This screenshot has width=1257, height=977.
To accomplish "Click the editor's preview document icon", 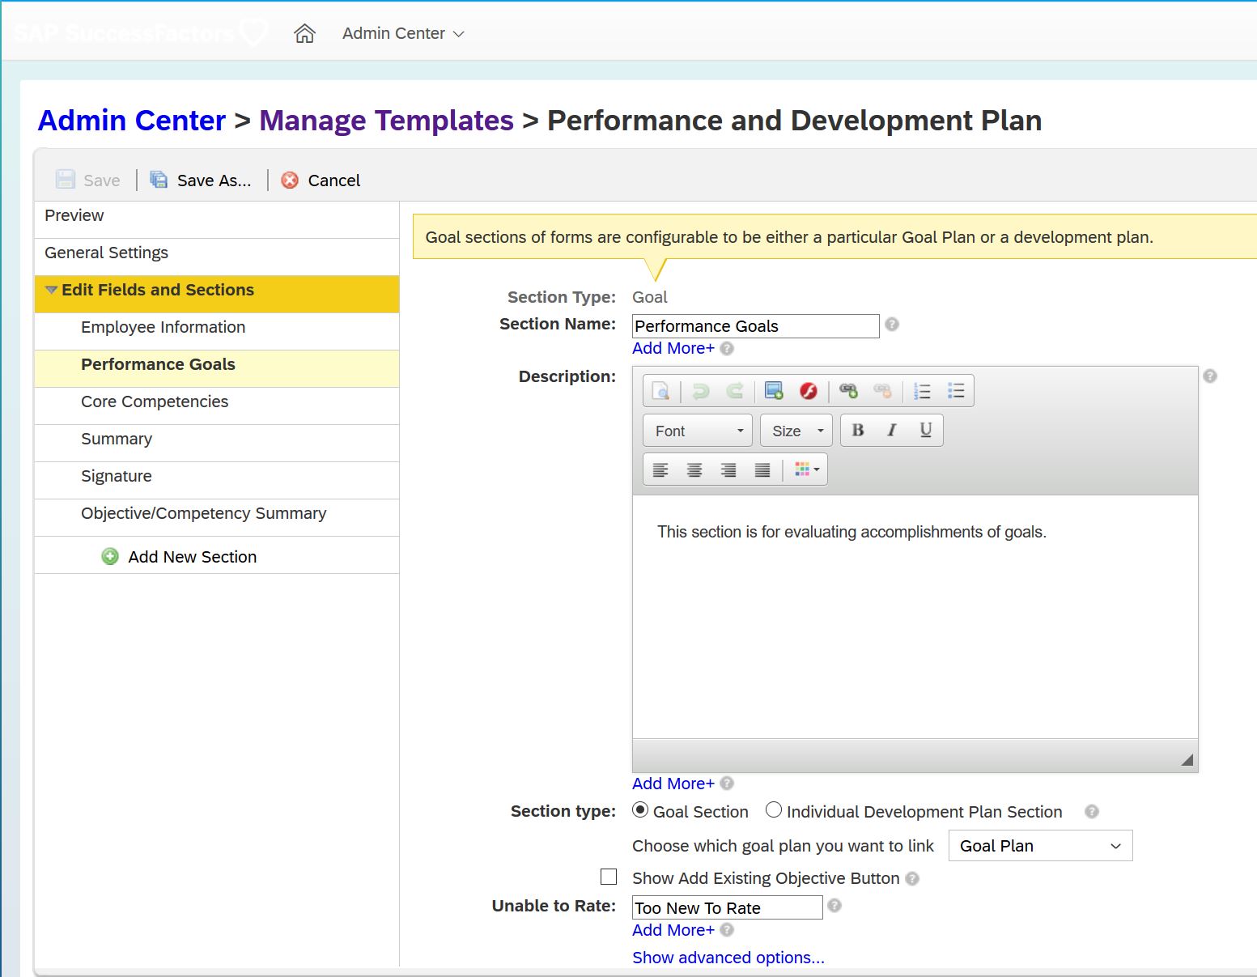I will 660,391.
